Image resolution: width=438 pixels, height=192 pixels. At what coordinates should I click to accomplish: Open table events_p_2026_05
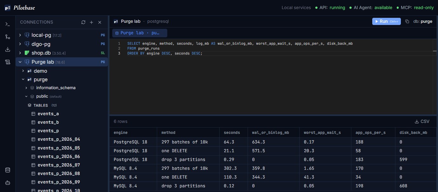tap(59, 148)
